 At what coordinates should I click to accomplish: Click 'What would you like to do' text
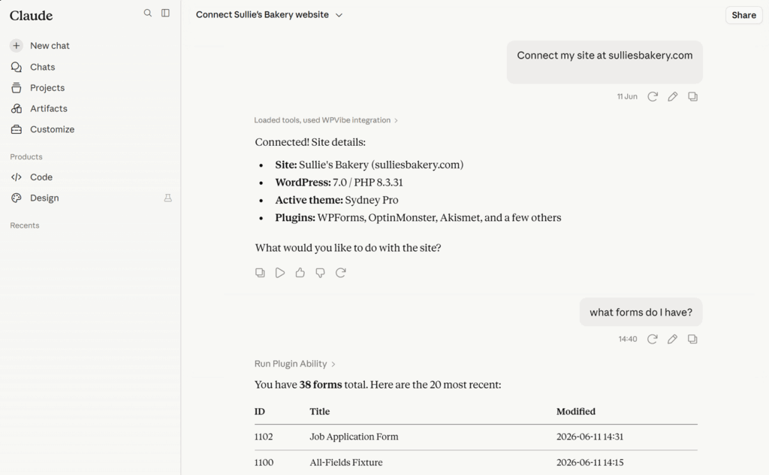[348, 248]
